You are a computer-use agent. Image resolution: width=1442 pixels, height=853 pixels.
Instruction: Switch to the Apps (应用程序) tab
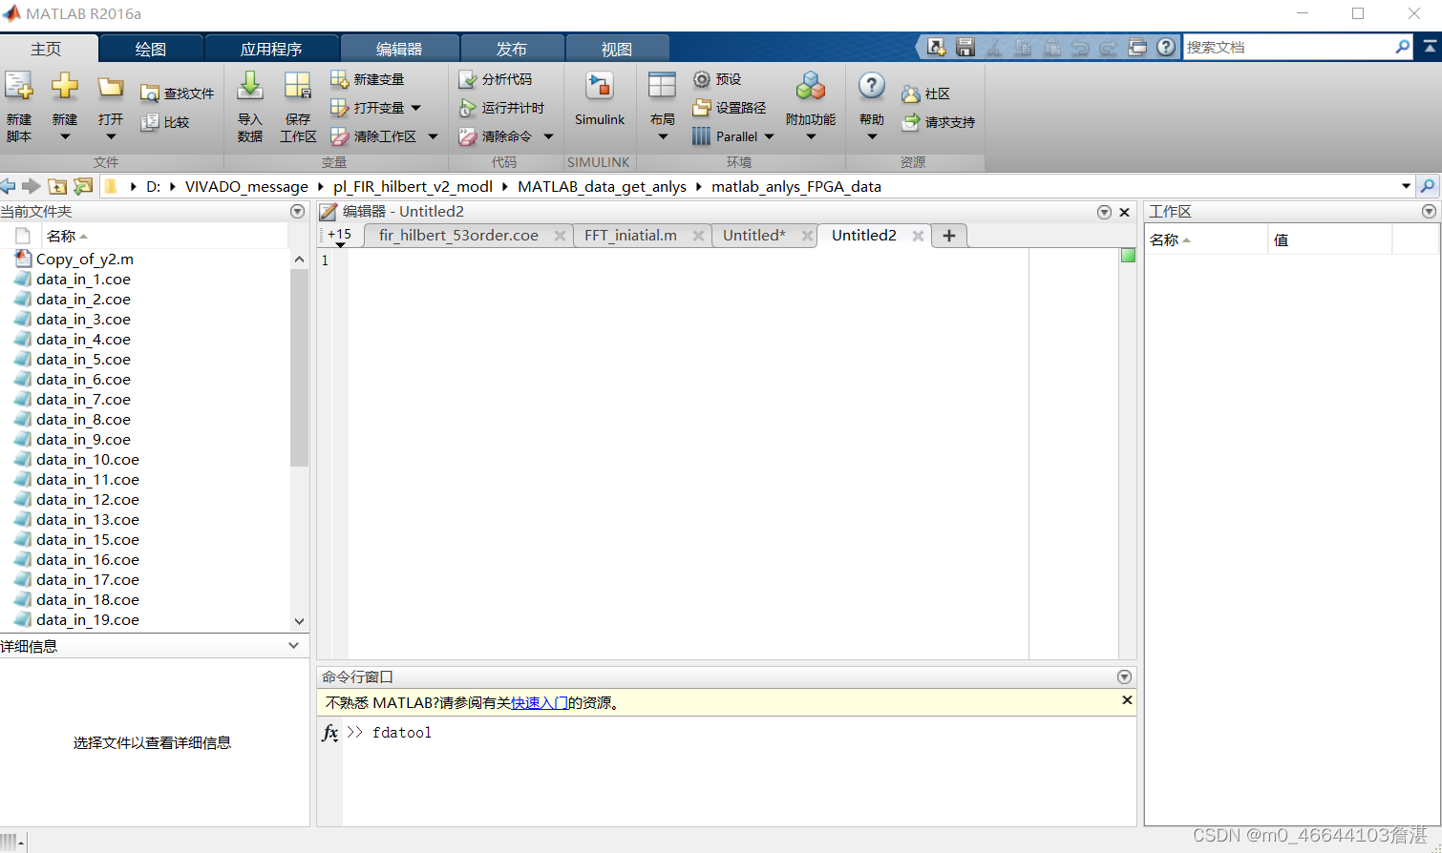pos(271,49)
